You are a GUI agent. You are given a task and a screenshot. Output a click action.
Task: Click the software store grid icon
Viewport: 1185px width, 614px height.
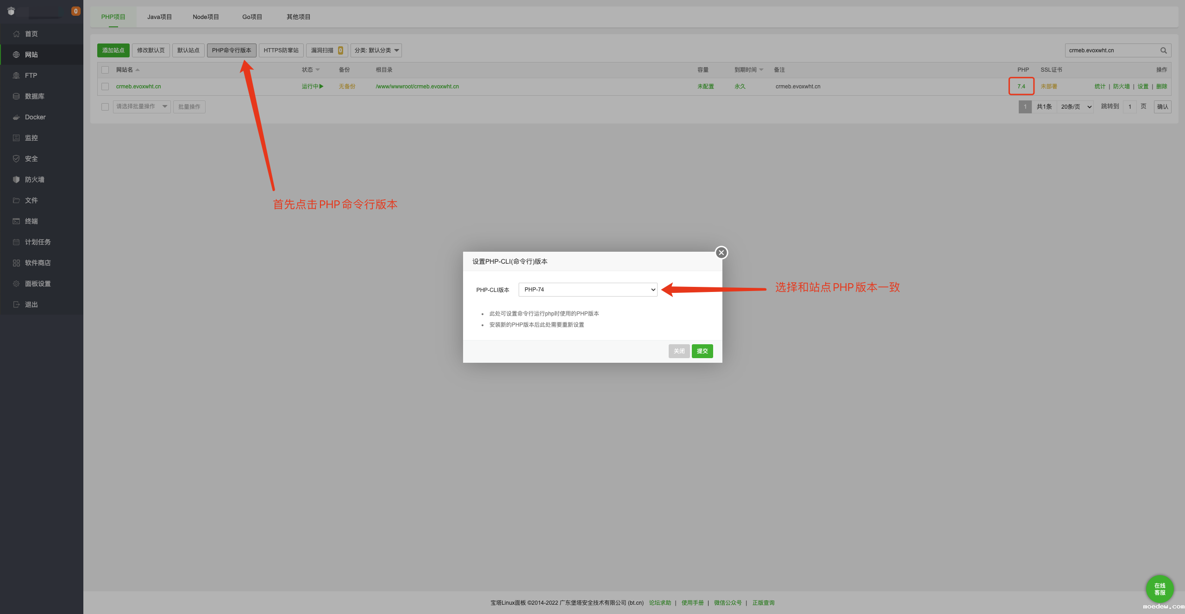(x=16, y=263)
